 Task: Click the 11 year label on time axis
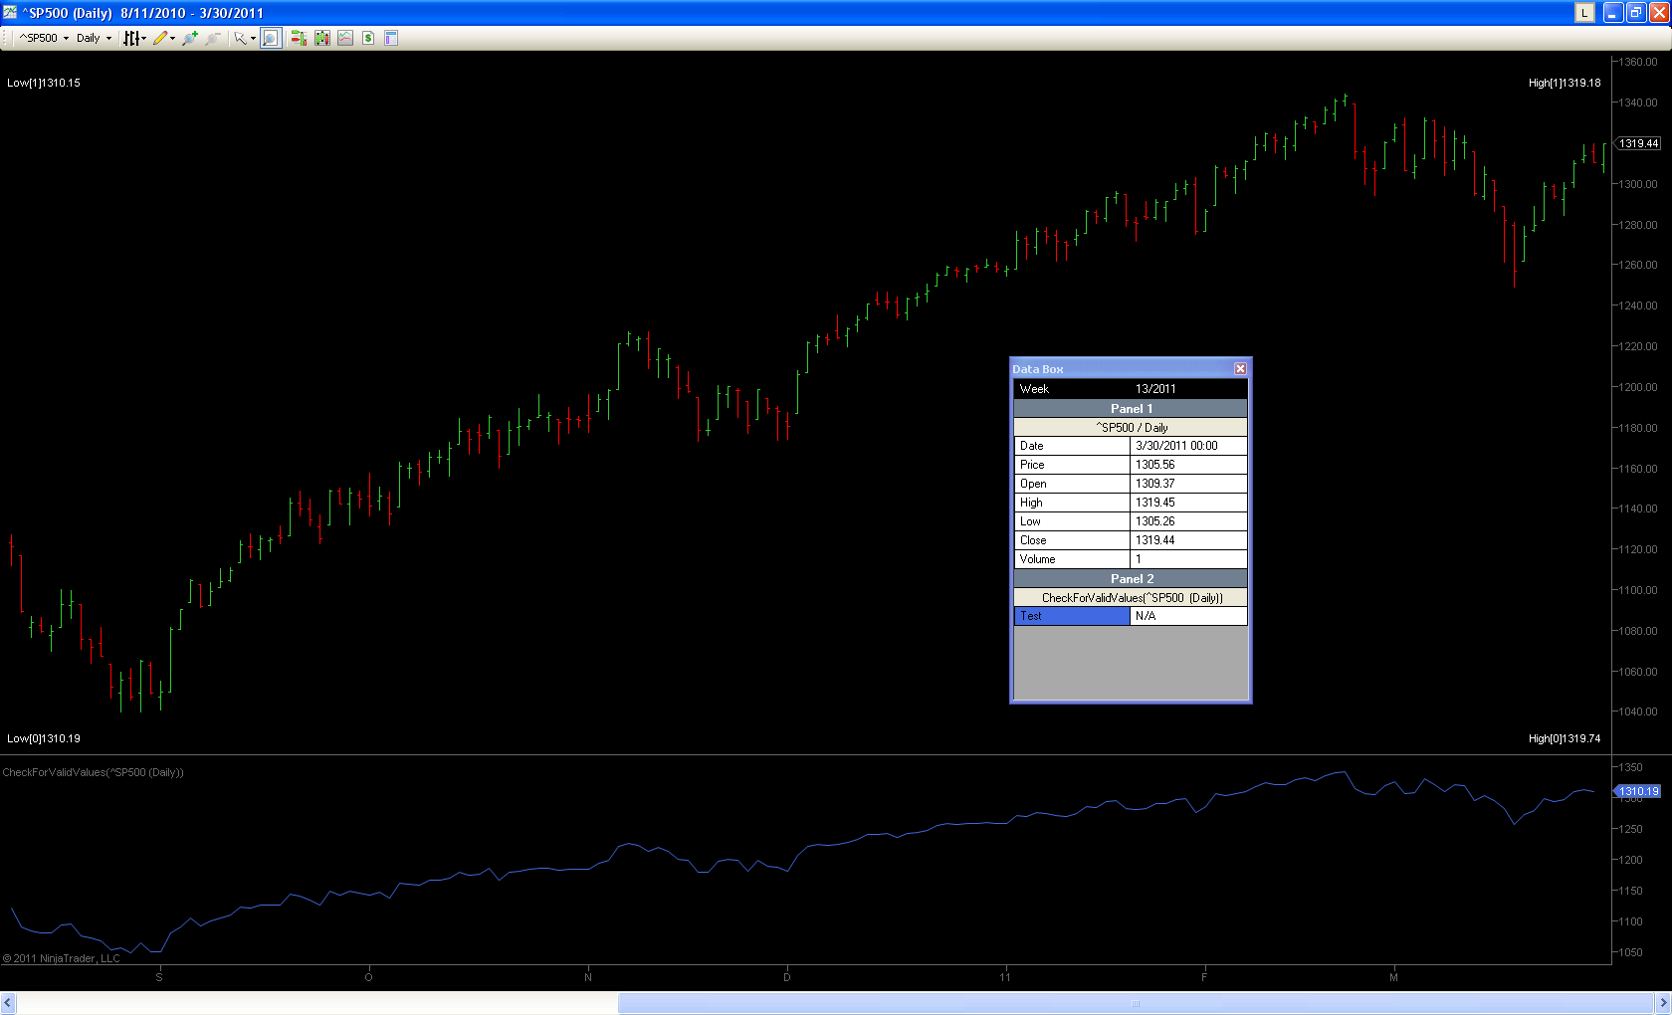1005,977
